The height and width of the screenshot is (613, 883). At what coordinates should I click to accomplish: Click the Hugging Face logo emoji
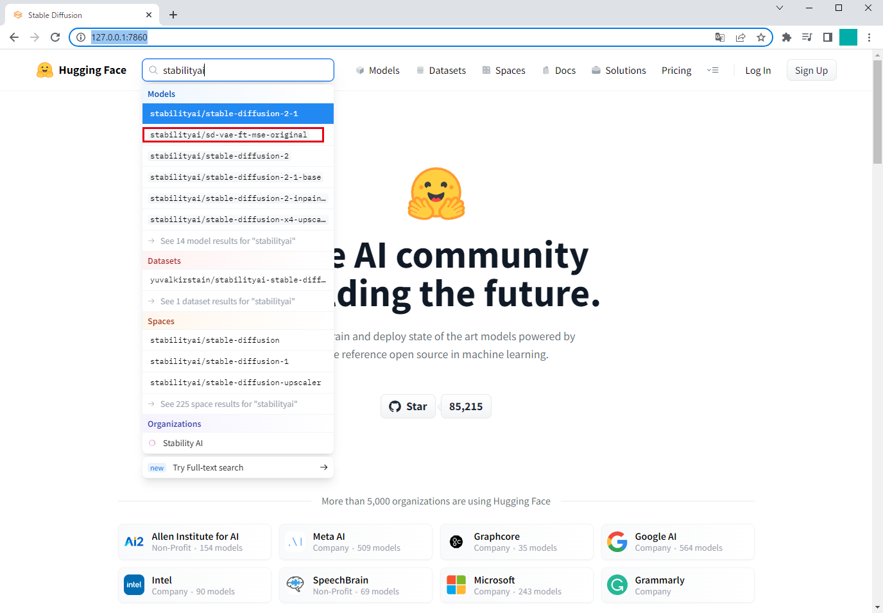coord(45,70)
